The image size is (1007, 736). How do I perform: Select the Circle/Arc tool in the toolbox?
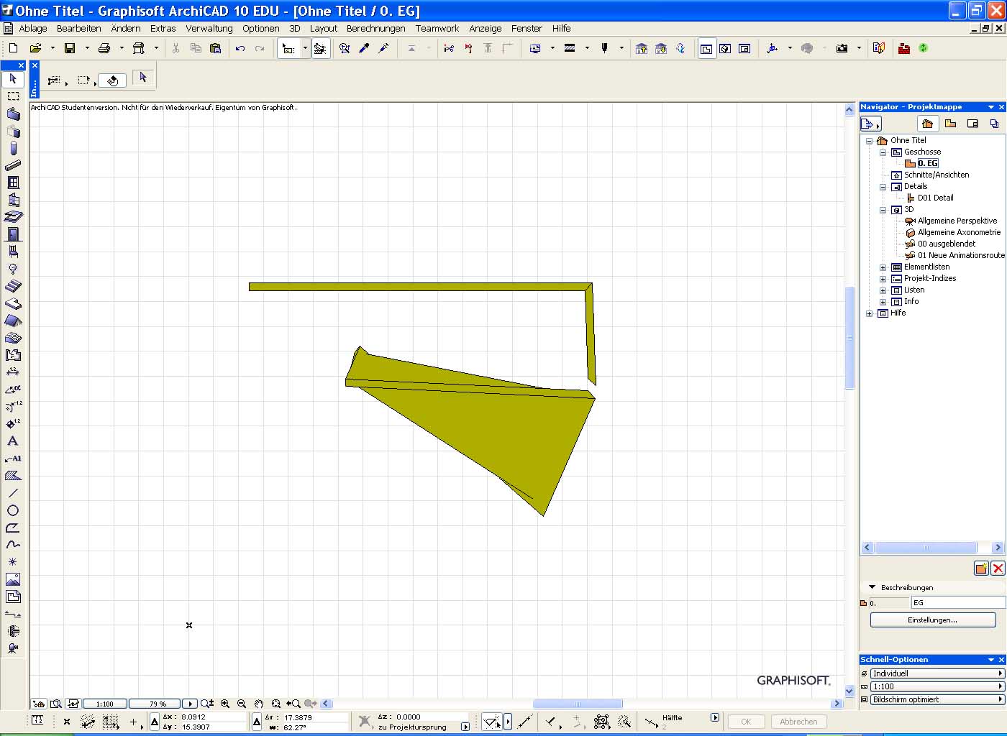click(x=13, y=510)
